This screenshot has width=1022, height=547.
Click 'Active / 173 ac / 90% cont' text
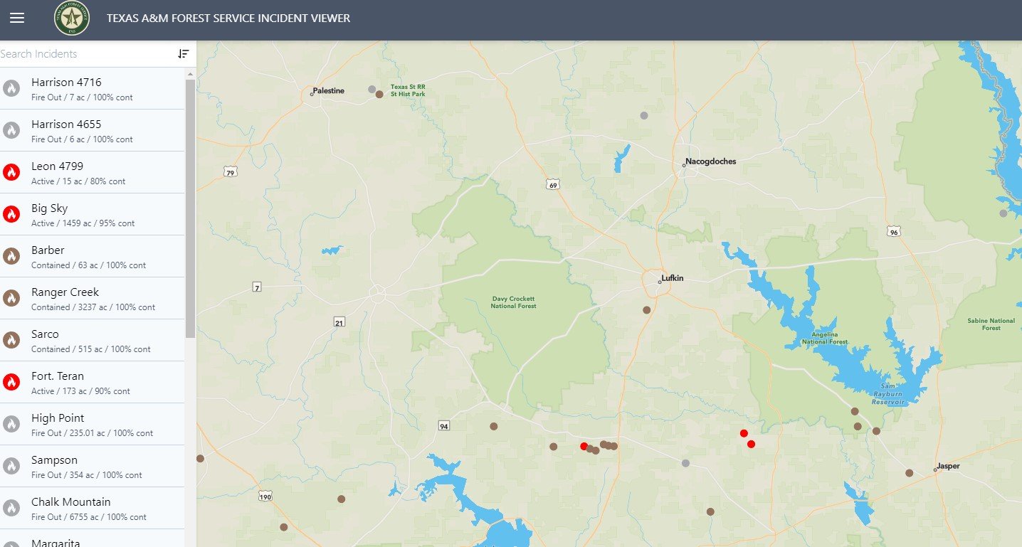pyautogui.click(x=80, y=391)
